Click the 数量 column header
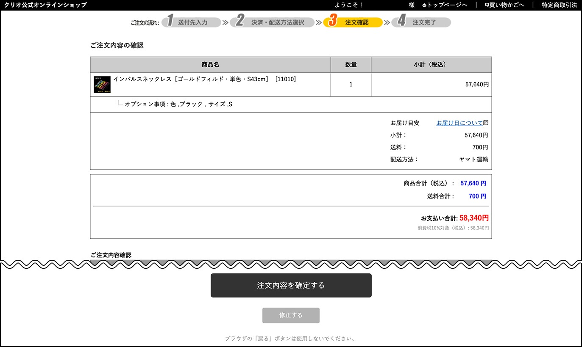 click(351, 65)
